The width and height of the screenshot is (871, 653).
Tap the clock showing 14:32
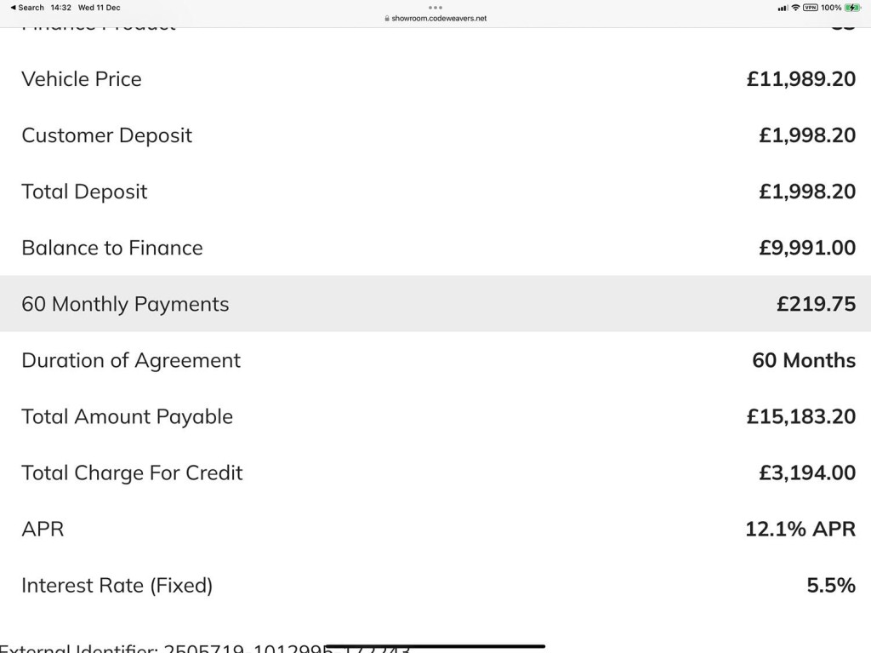tap(60, 8)
